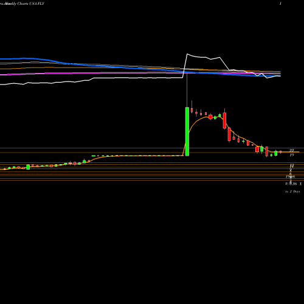
Task: Click the 'in 2 Days' text
Action: point(292,192)
